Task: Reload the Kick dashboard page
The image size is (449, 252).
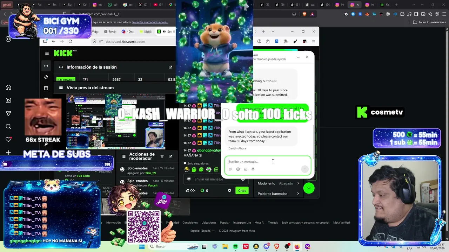Action: click(71, 41)
